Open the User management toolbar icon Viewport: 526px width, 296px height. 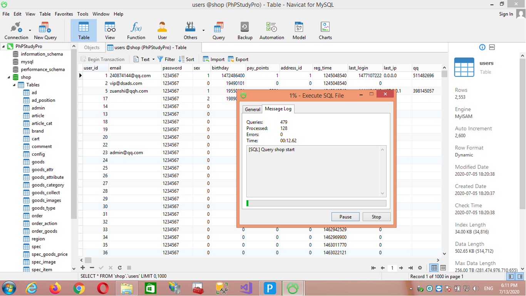point(162,30)
